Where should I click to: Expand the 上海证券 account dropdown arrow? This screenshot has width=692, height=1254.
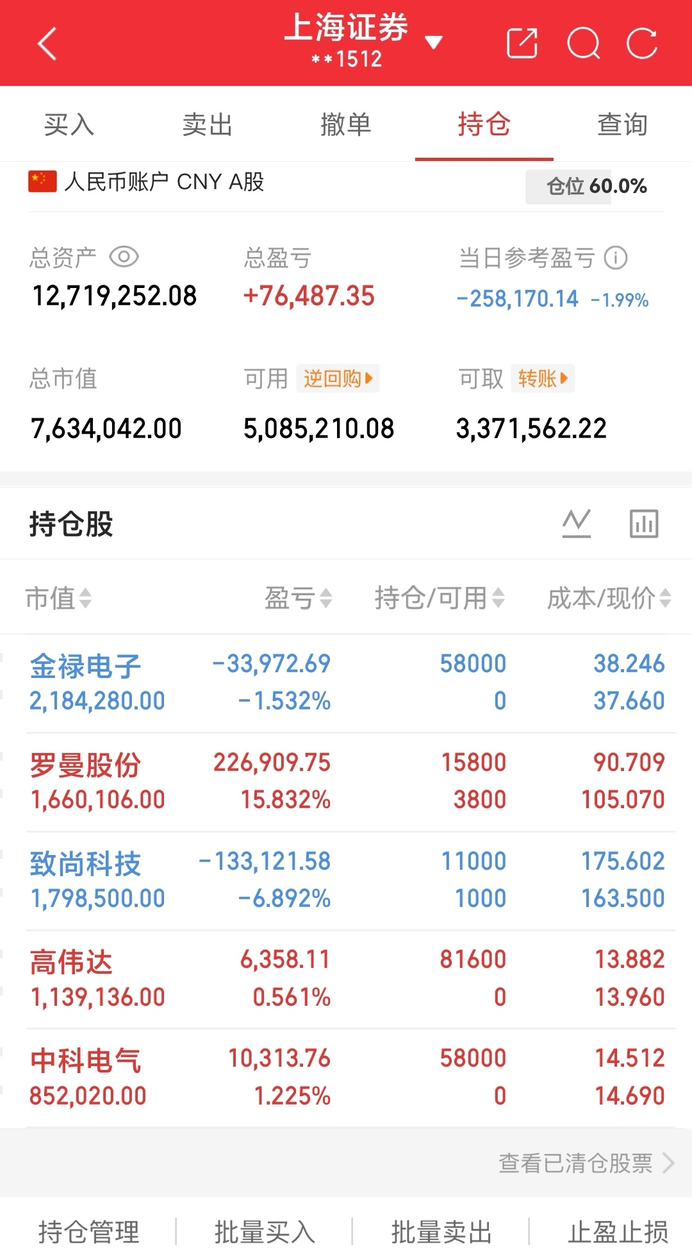click(x=434, y=43)
